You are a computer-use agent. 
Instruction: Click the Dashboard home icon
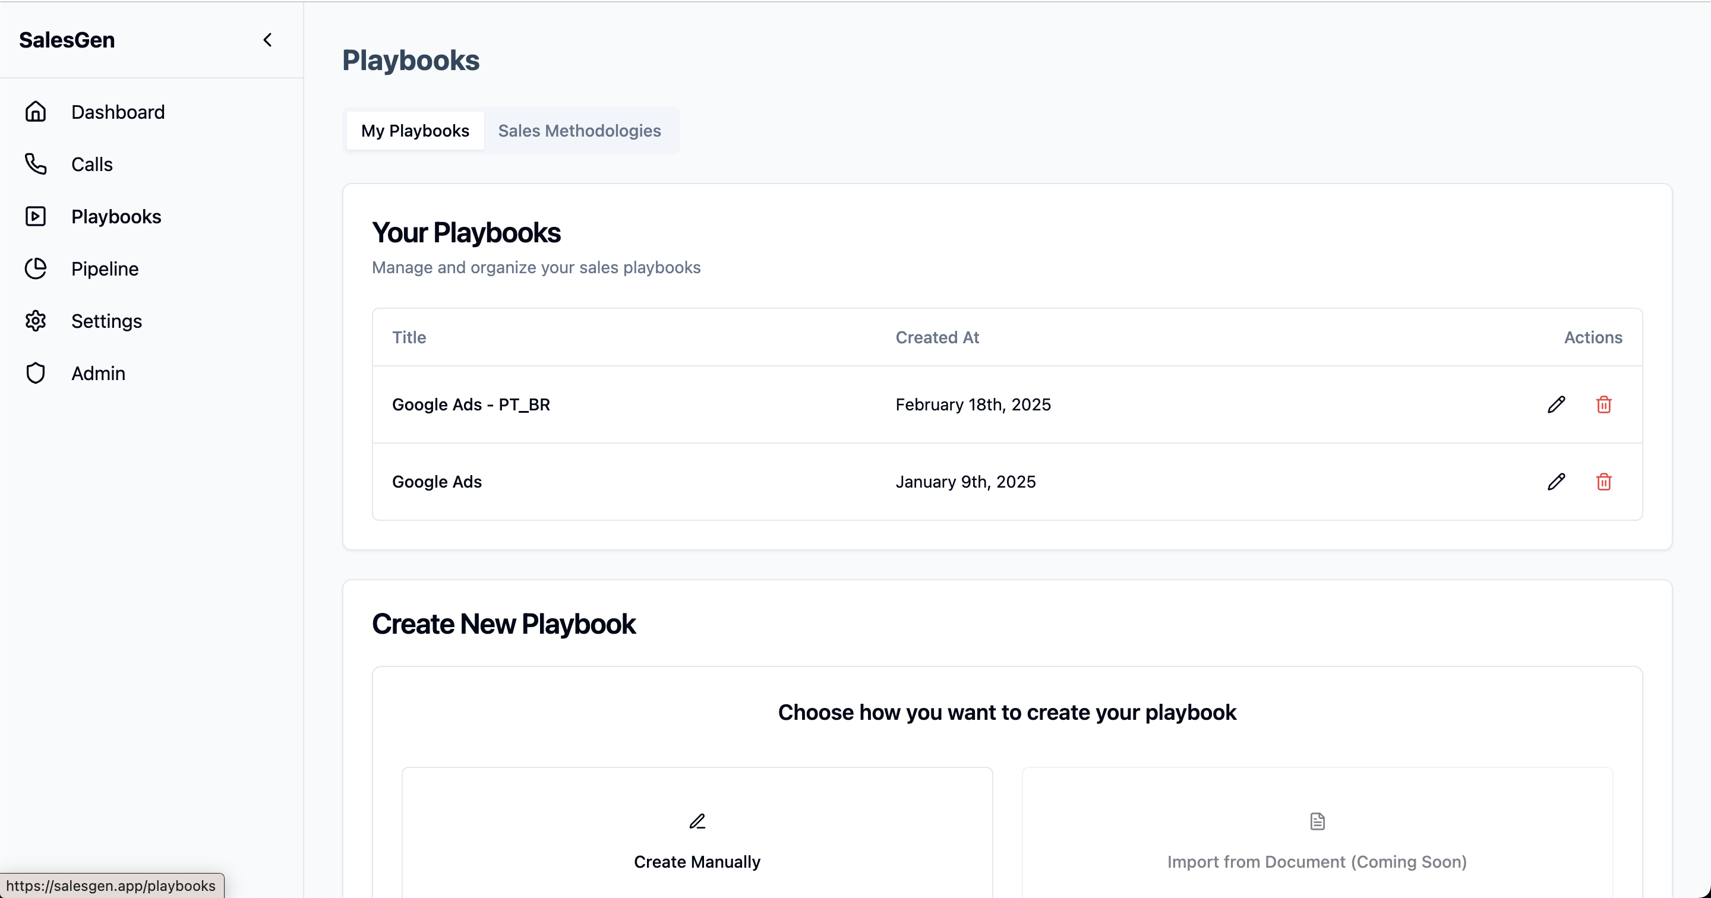pyautogui.click(x=35, y=112)
